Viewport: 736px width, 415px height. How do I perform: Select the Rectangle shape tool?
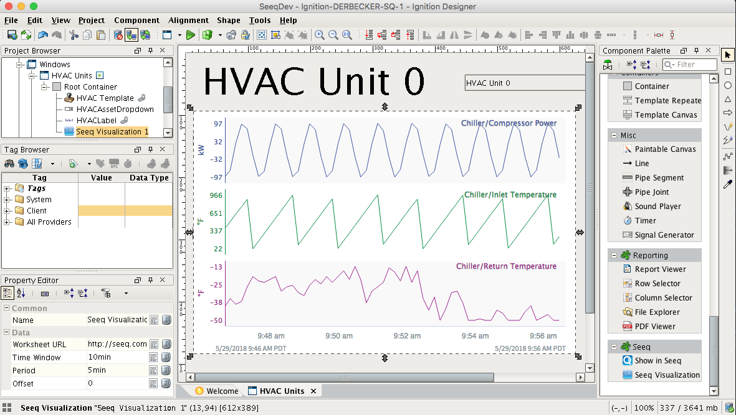(x=727, y=72)
